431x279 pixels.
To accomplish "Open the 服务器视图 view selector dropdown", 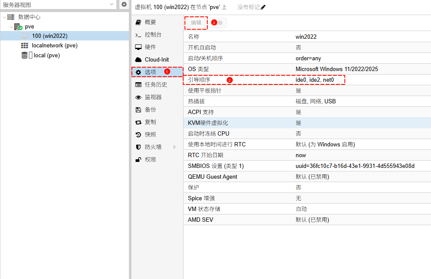I will tap(111, 4).
